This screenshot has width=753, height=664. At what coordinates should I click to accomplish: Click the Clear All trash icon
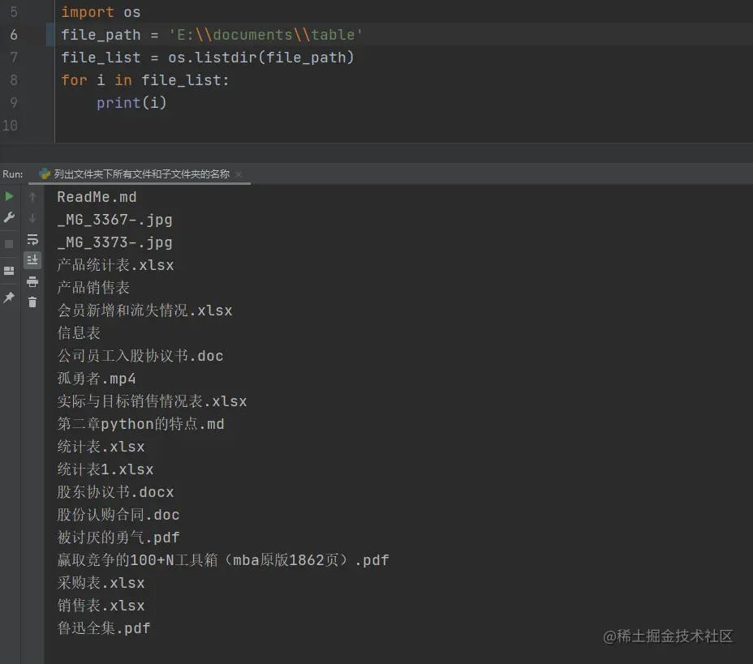pos(32,302)
